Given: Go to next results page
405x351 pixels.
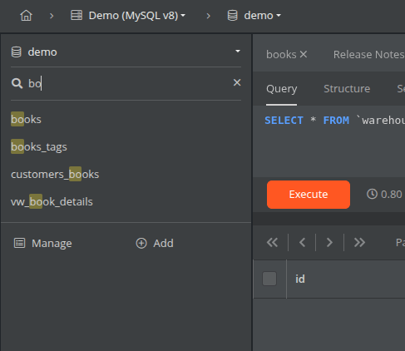Looking at the screenshot, I should click(x=329, y=243).
